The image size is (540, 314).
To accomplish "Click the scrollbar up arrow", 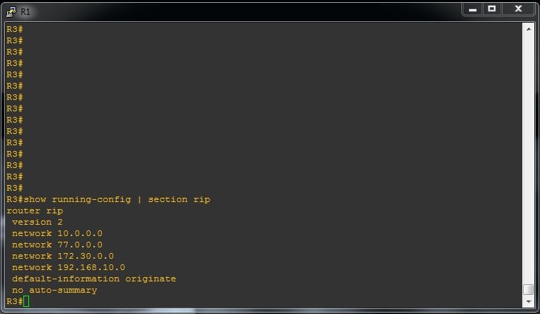I will pyautogui.click(x=529, y=29).
